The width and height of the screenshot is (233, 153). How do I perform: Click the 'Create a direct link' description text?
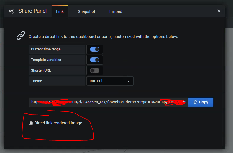coord(103,37)
